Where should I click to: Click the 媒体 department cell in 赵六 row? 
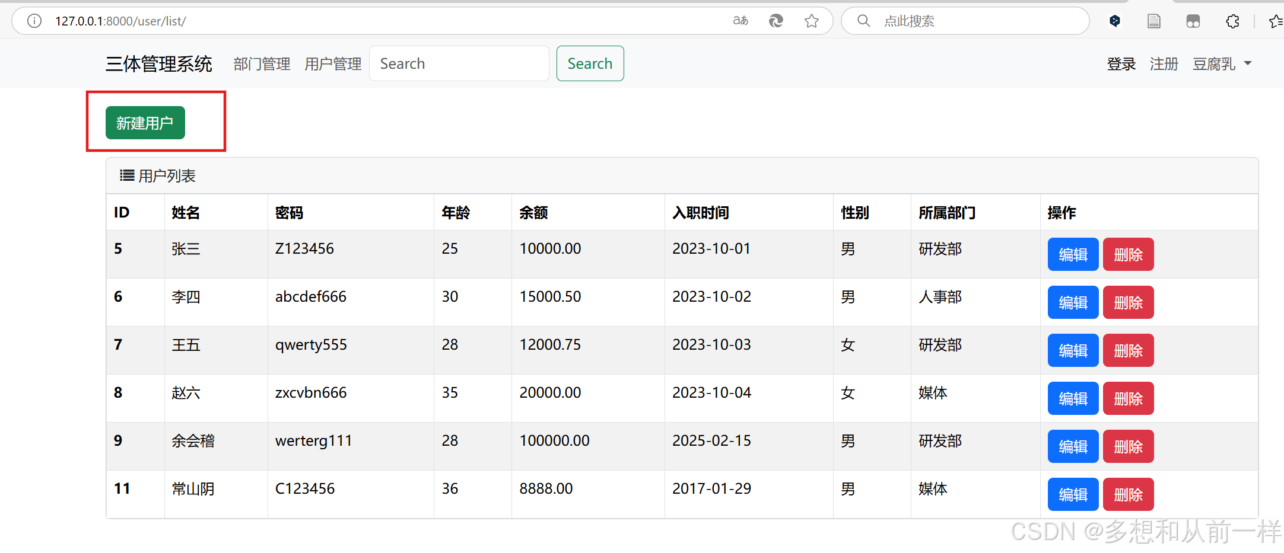tap(933, 392)
